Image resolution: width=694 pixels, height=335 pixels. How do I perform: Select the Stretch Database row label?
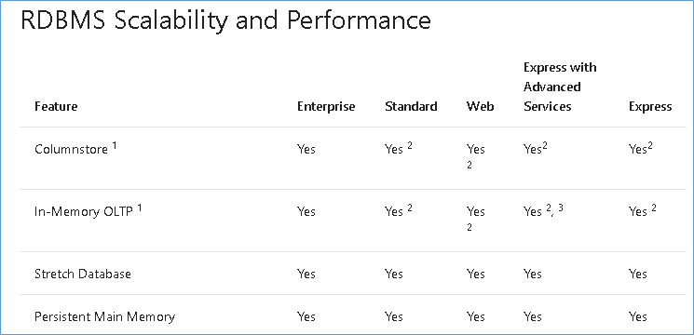pos(83,274)
